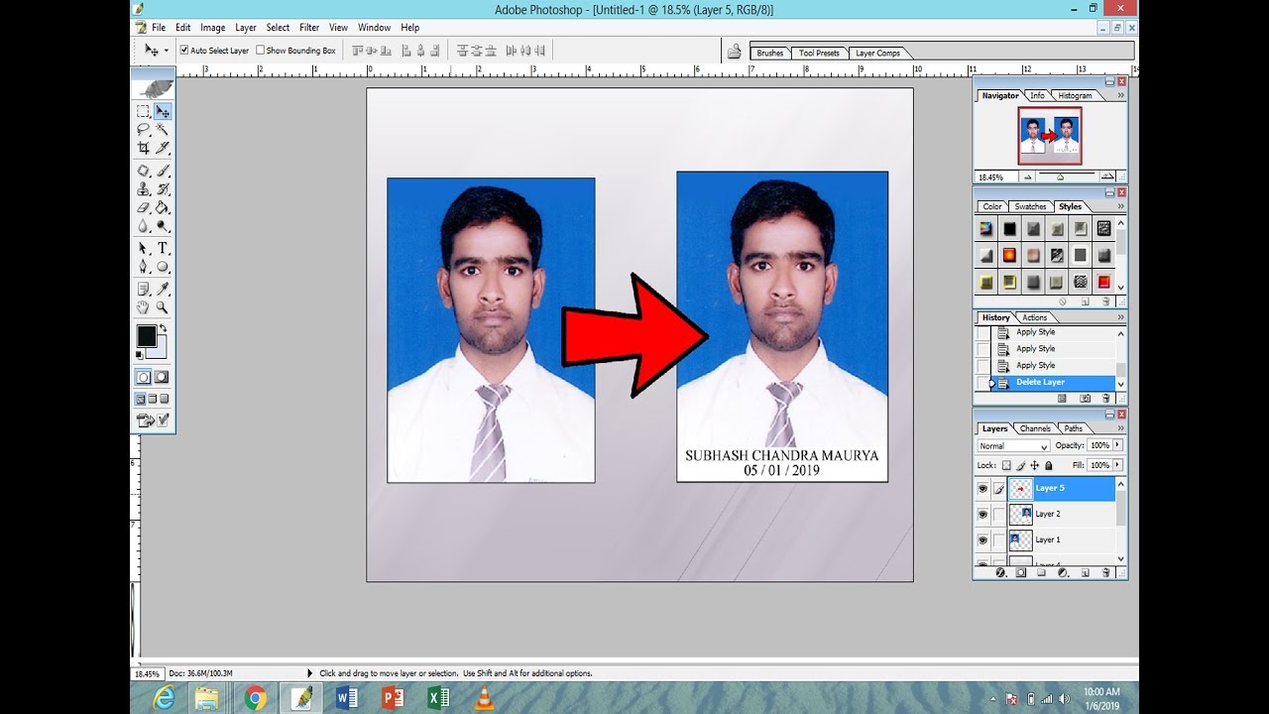Switch to the Swatches tab
Screen dimensions: 1269x714
[1030, 206]
